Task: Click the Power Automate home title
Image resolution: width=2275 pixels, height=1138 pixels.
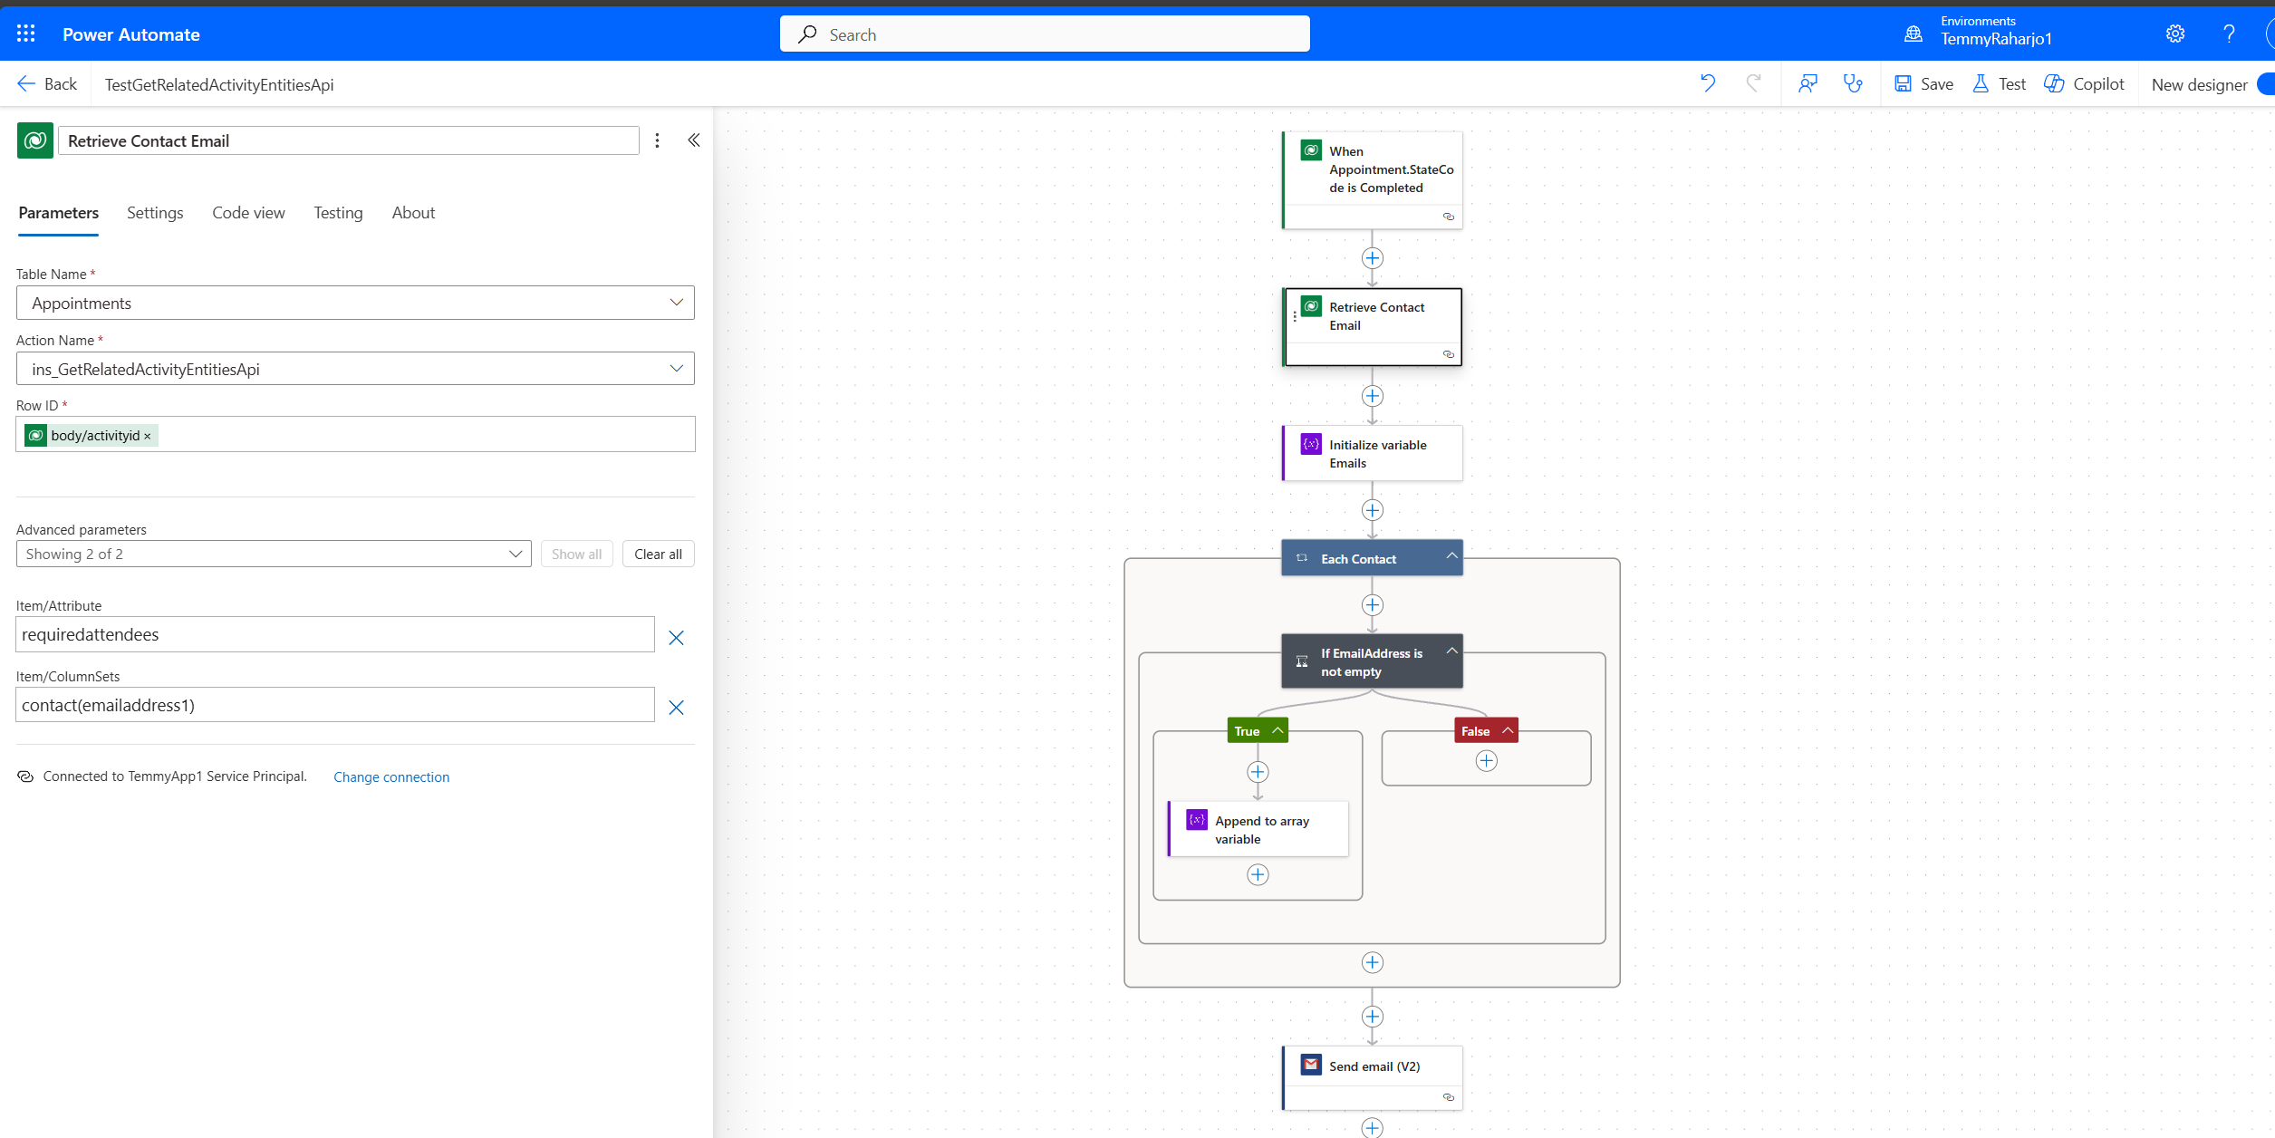Action: [131, 34]
